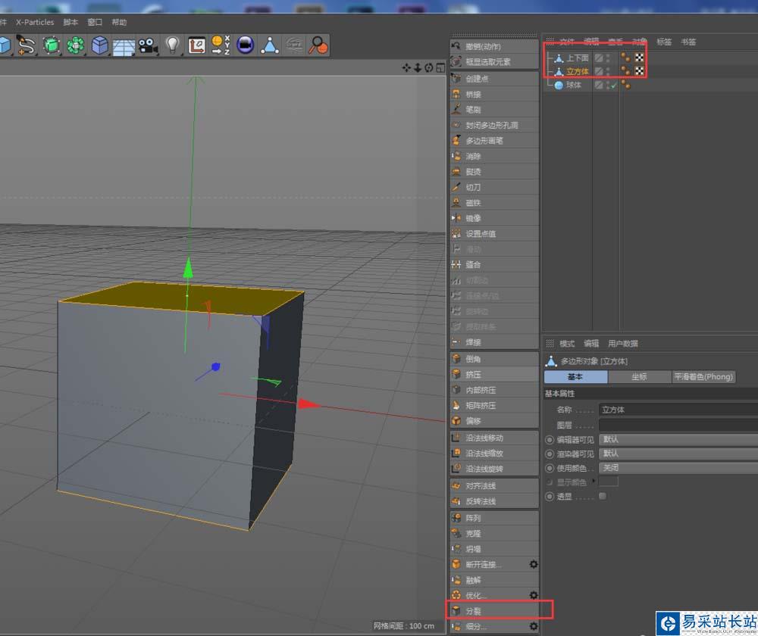Image resolution: width=758 pixels, height=636 pixels.
Task: Toggle the layer square for 球体 object
Action: [x=599, y=86]
